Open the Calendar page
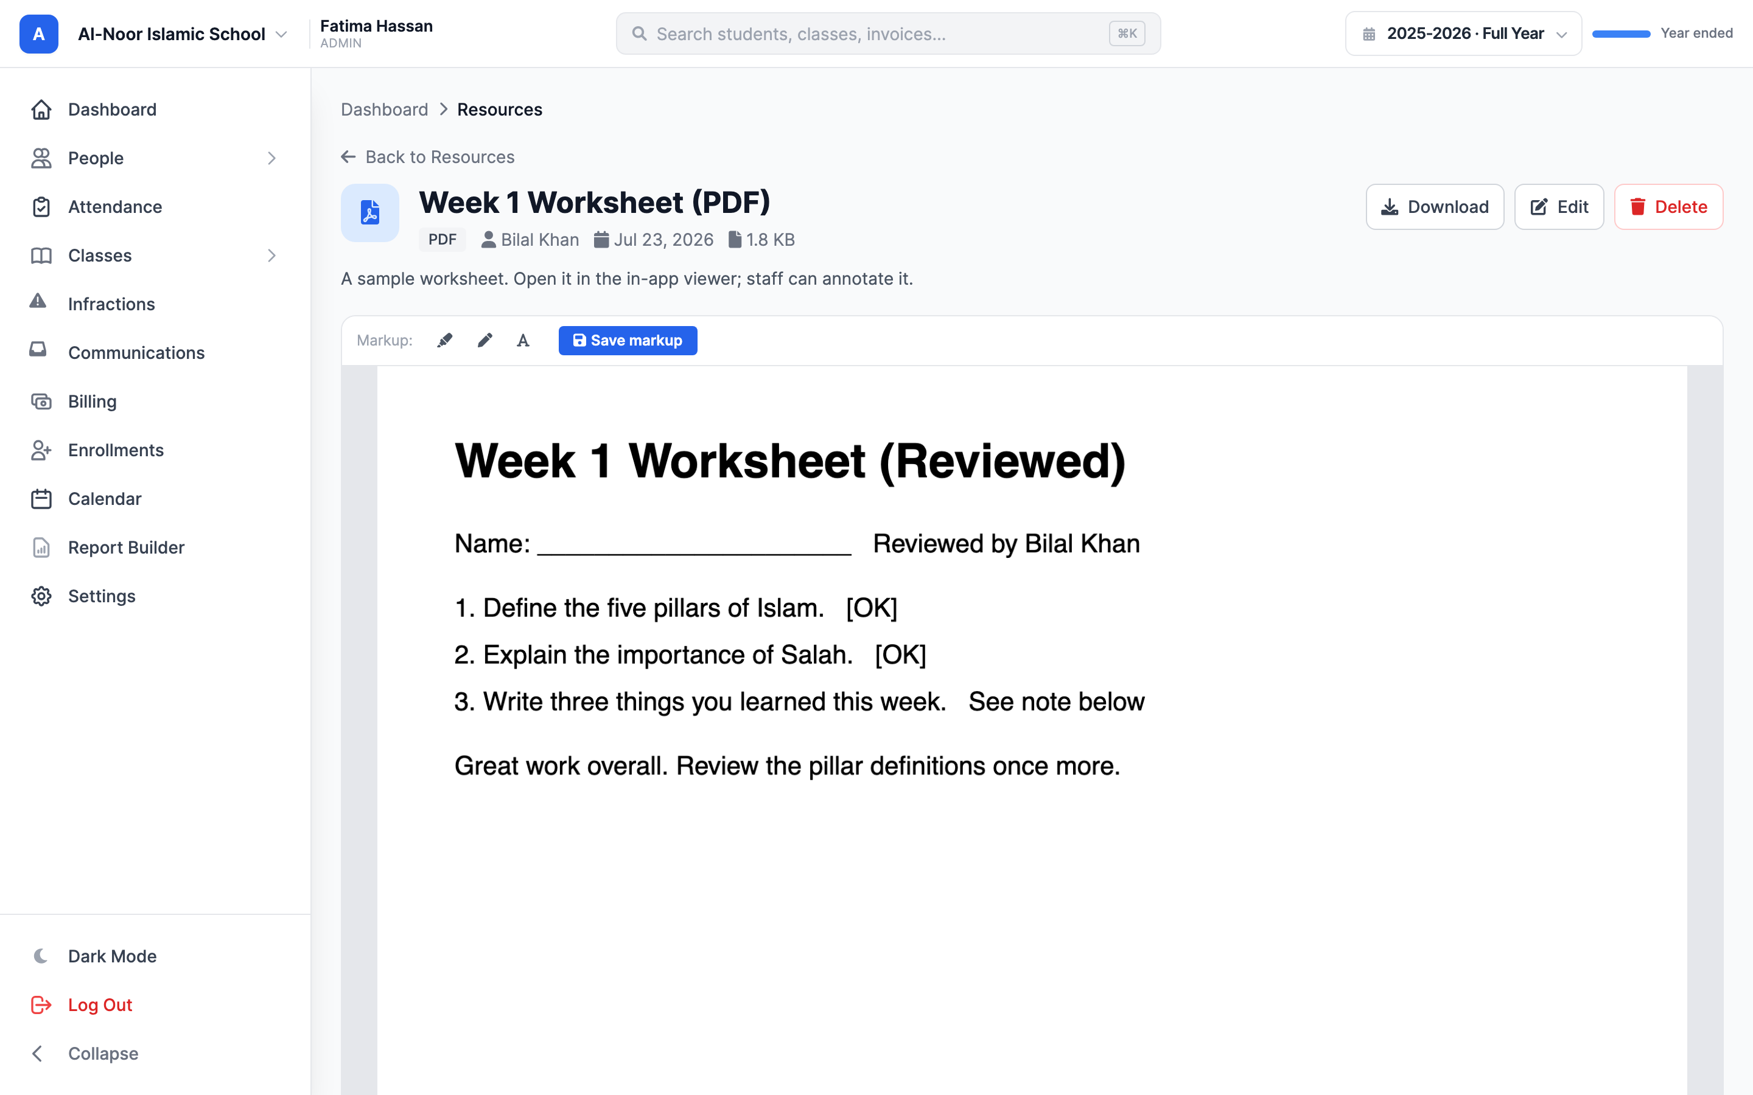The image size is (1753, 1095). point(155,499)
